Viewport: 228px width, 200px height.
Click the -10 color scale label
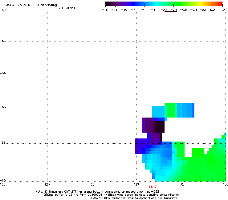pos(124,10)
